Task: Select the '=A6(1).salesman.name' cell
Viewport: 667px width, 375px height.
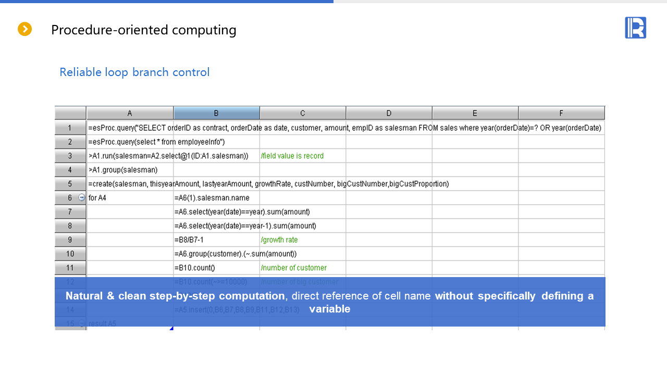Action: point(216,198)
